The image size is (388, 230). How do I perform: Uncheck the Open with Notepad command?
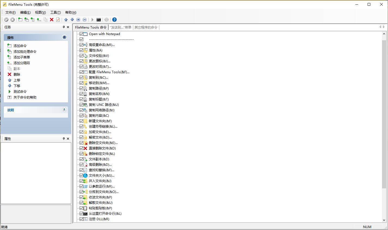(x=82, y=34)
